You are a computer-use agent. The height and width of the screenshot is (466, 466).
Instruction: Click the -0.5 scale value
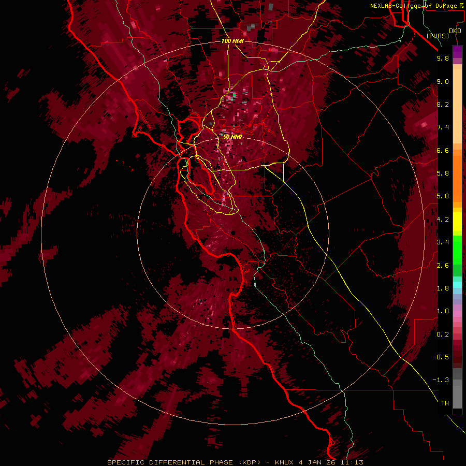coord(441,357)
